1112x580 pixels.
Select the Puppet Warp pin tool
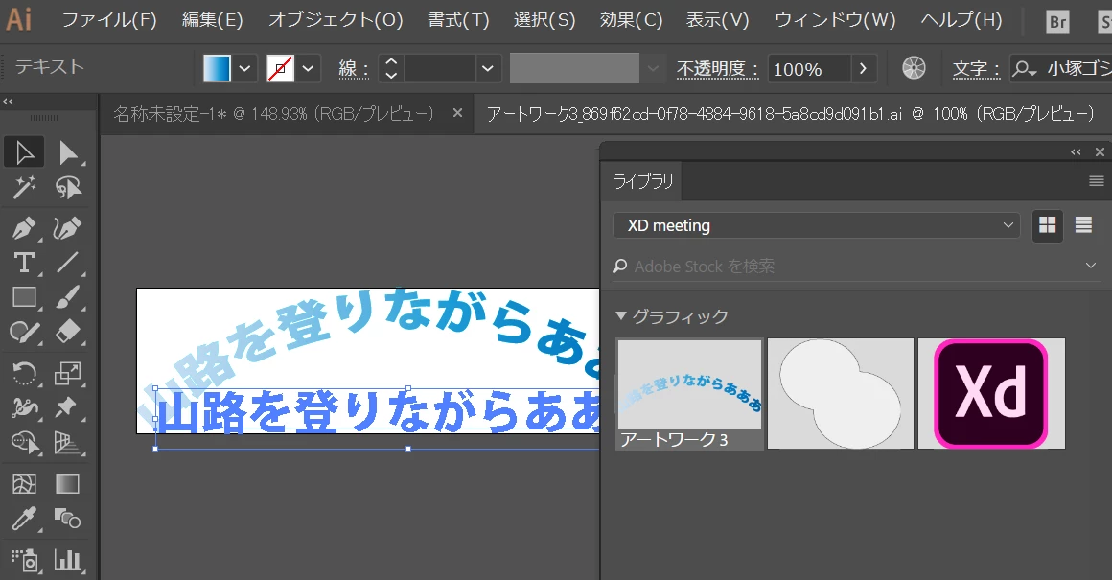[68, 407]
